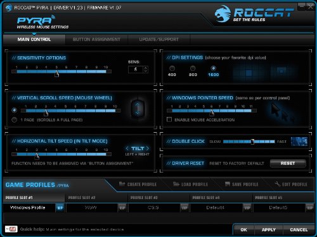Open the Update/Support tab
Viewport: 317px width, 237px height.
tap(159, 40)
